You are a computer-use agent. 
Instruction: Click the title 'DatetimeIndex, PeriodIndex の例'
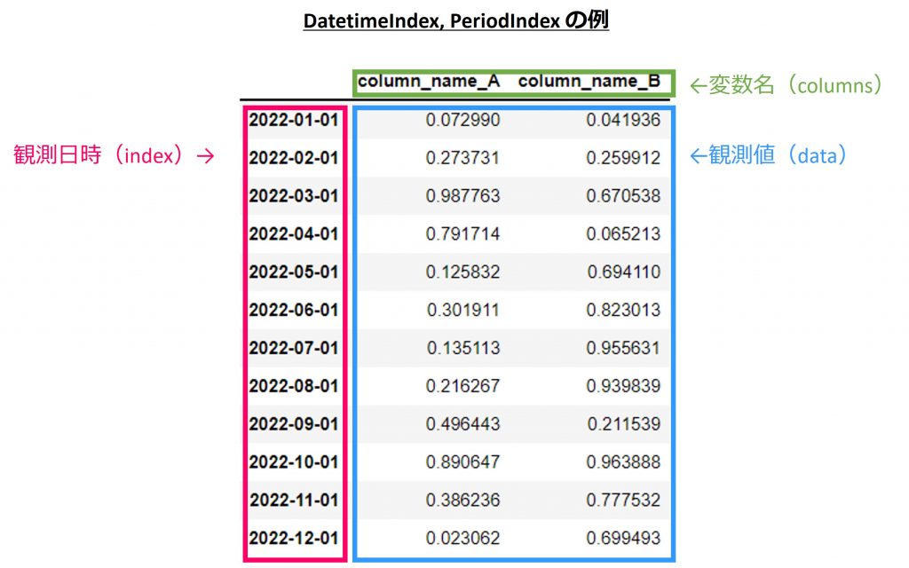(x=455, y=22)
